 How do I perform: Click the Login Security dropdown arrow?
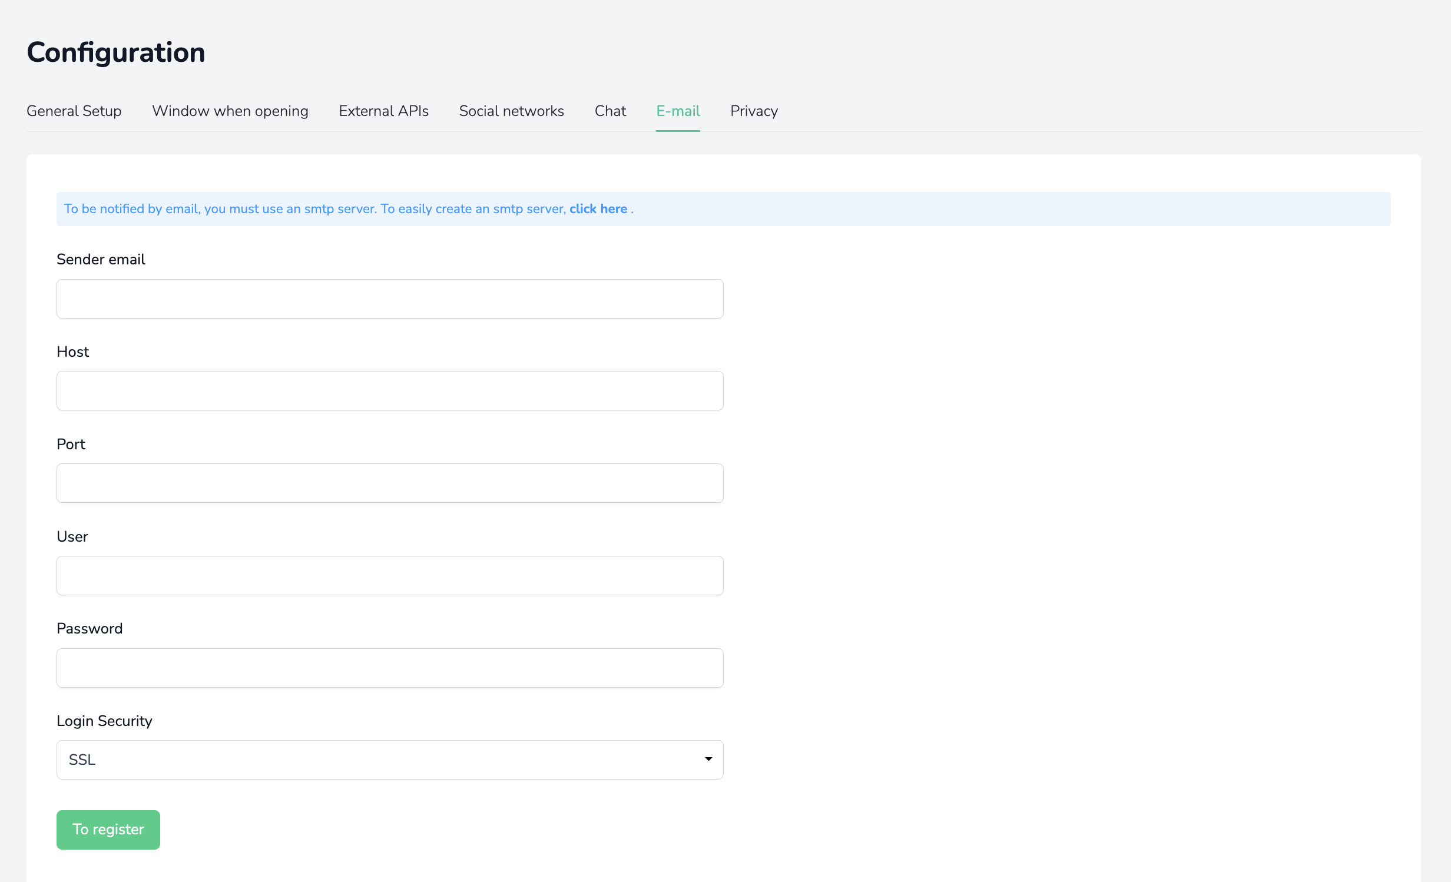click(x=708, y=760)
